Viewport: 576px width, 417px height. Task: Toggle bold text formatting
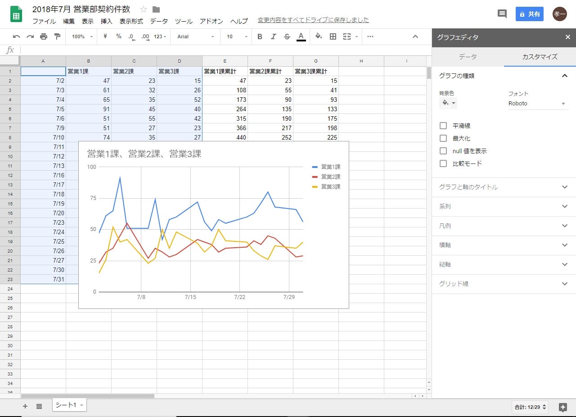[x=260, y=36]
